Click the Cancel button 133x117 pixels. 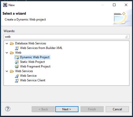click(117, 109)
